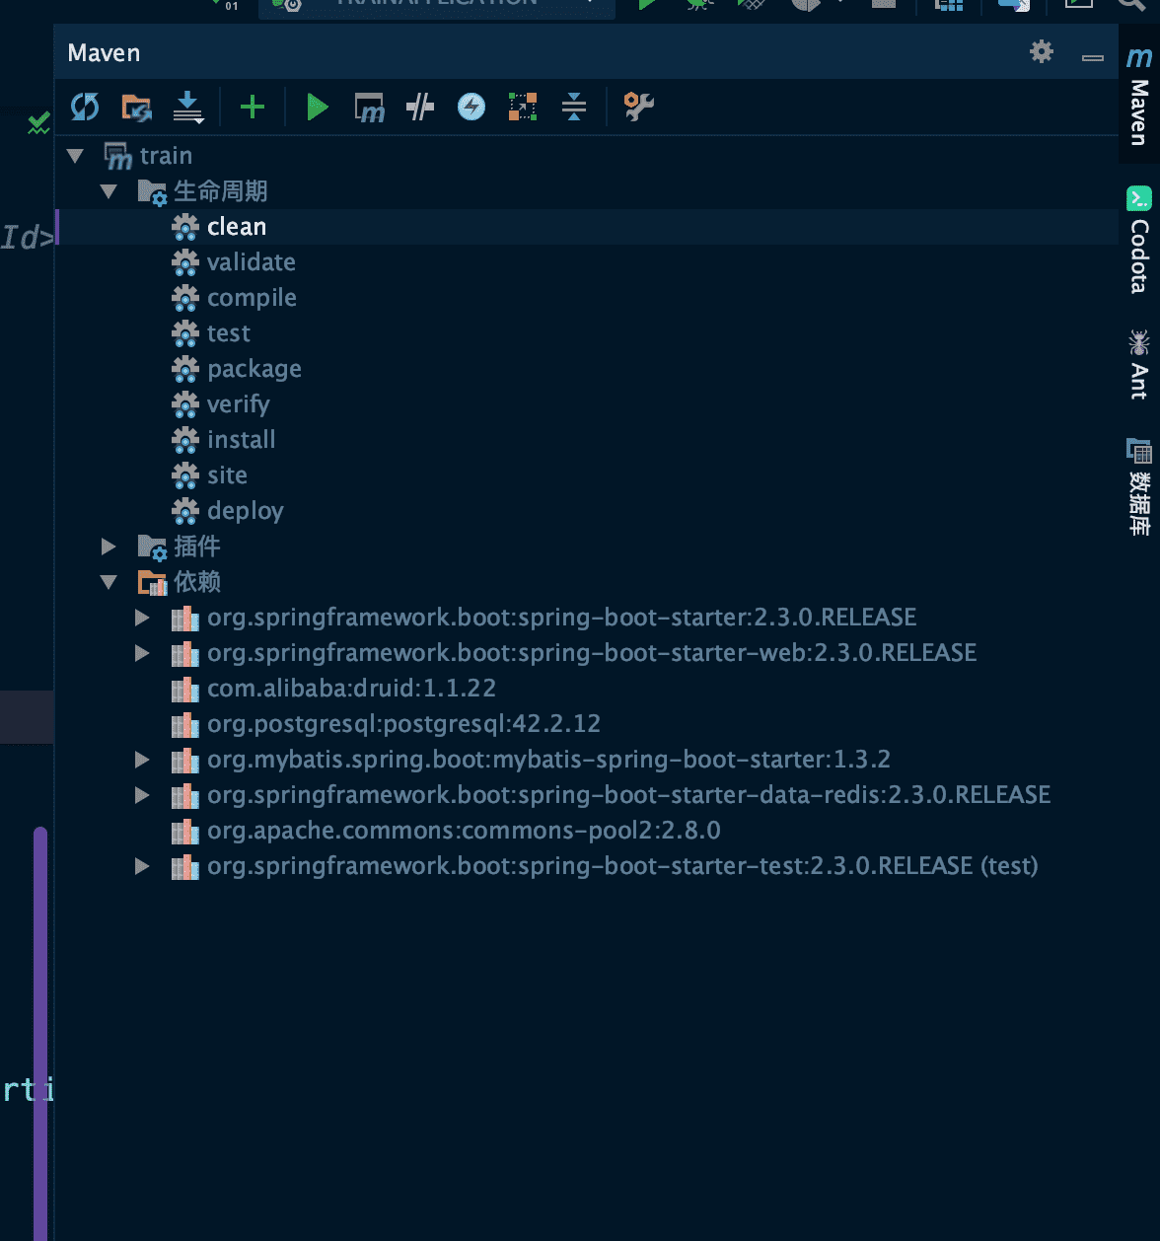Open Maven settings via wrench icon

point(638,107)
